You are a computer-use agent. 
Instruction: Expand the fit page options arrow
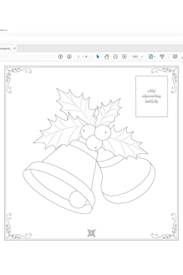[x=154, y=56]
